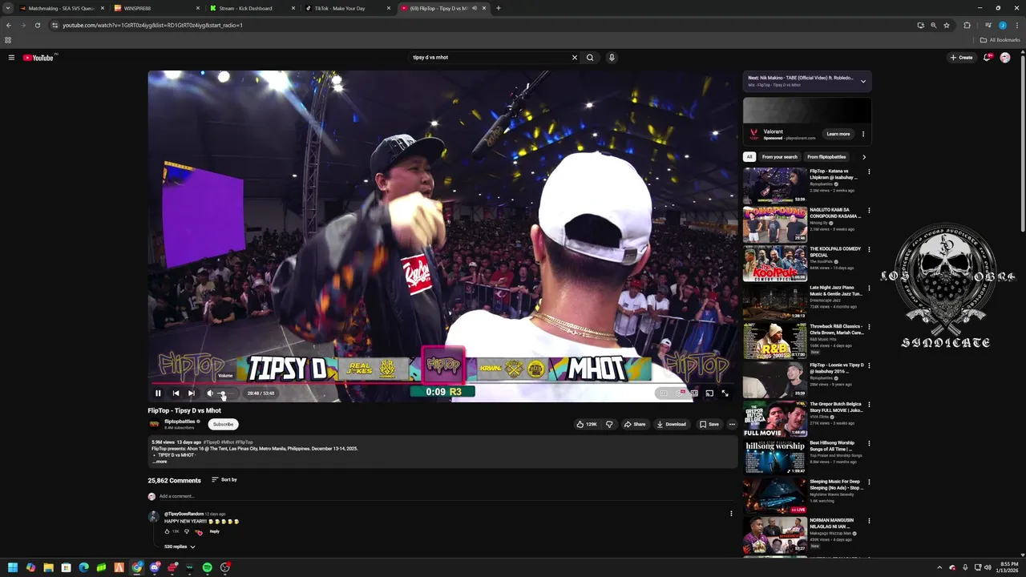Like the HAPPY NEW YEAR comment
The height and width of the screenshot is (577, 1026).
pos(168,531)
